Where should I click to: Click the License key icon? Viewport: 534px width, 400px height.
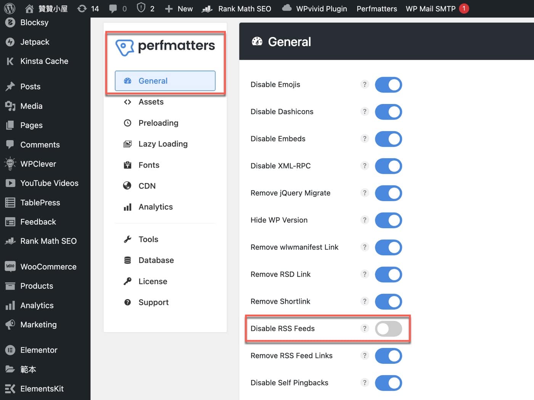(x=127, y=281)
